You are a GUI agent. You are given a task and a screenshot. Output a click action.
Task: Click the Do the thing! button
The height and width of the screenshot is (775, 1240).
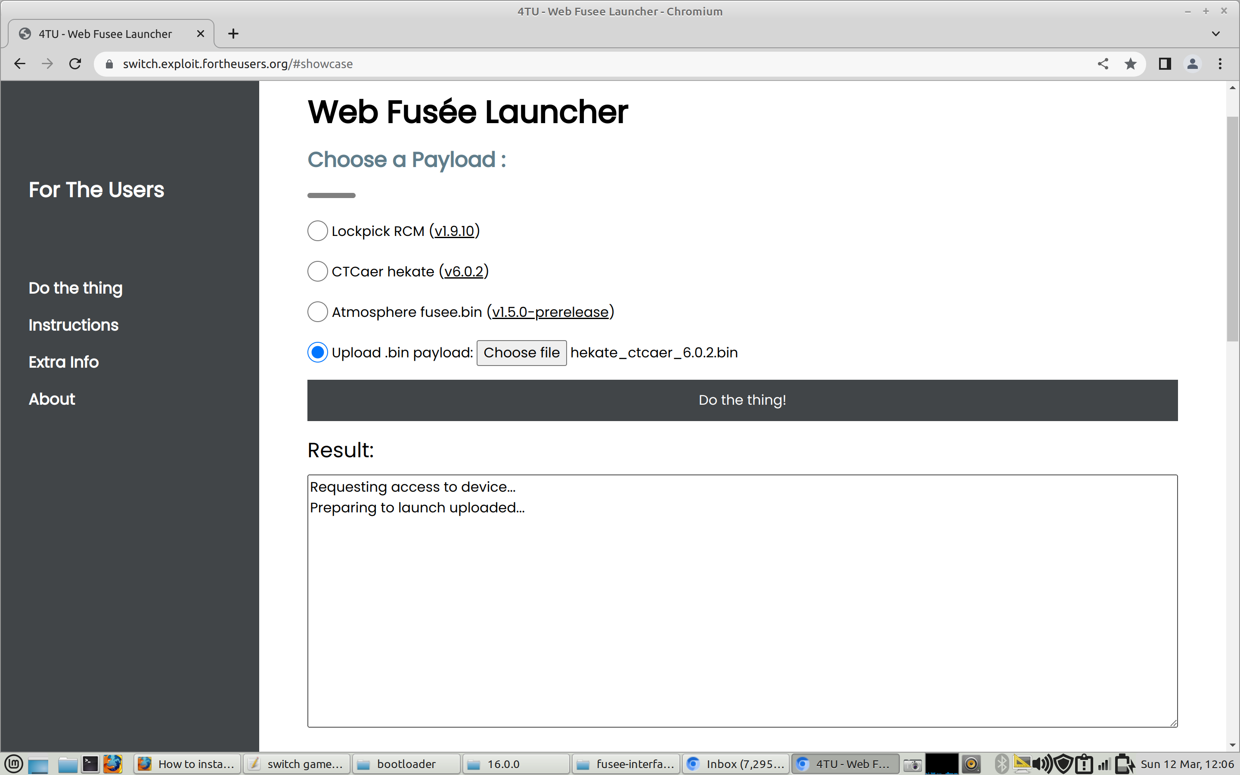(742, 400)
